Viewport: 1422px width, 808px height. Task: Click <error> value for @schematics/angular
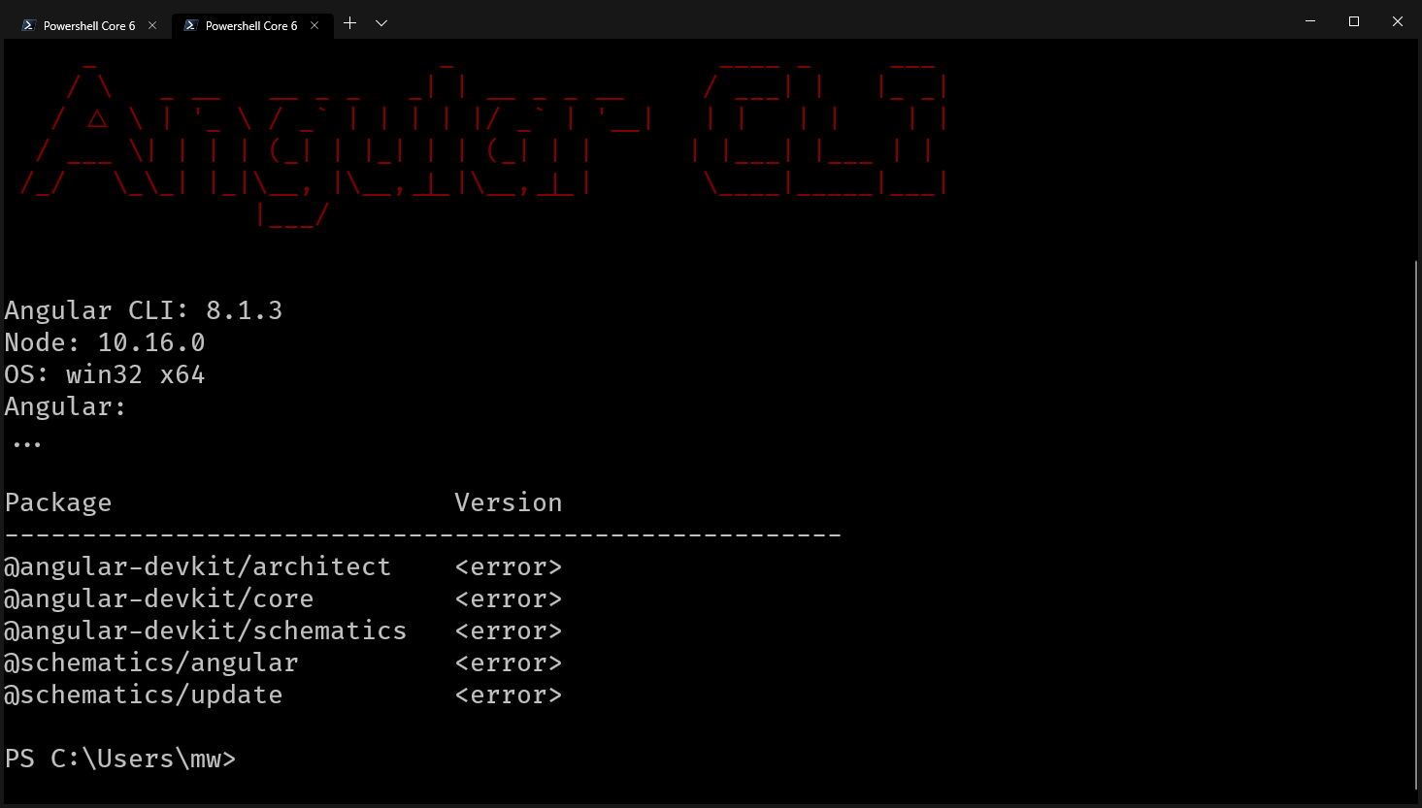pos(509,663)
